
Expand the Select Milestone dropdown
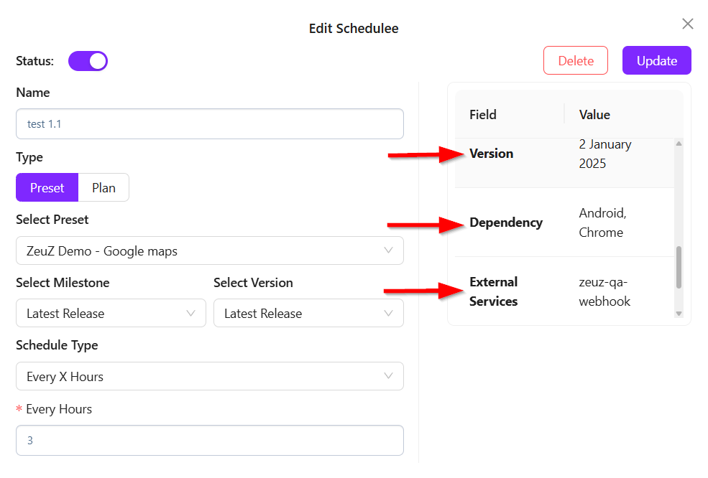click(109, 314)
